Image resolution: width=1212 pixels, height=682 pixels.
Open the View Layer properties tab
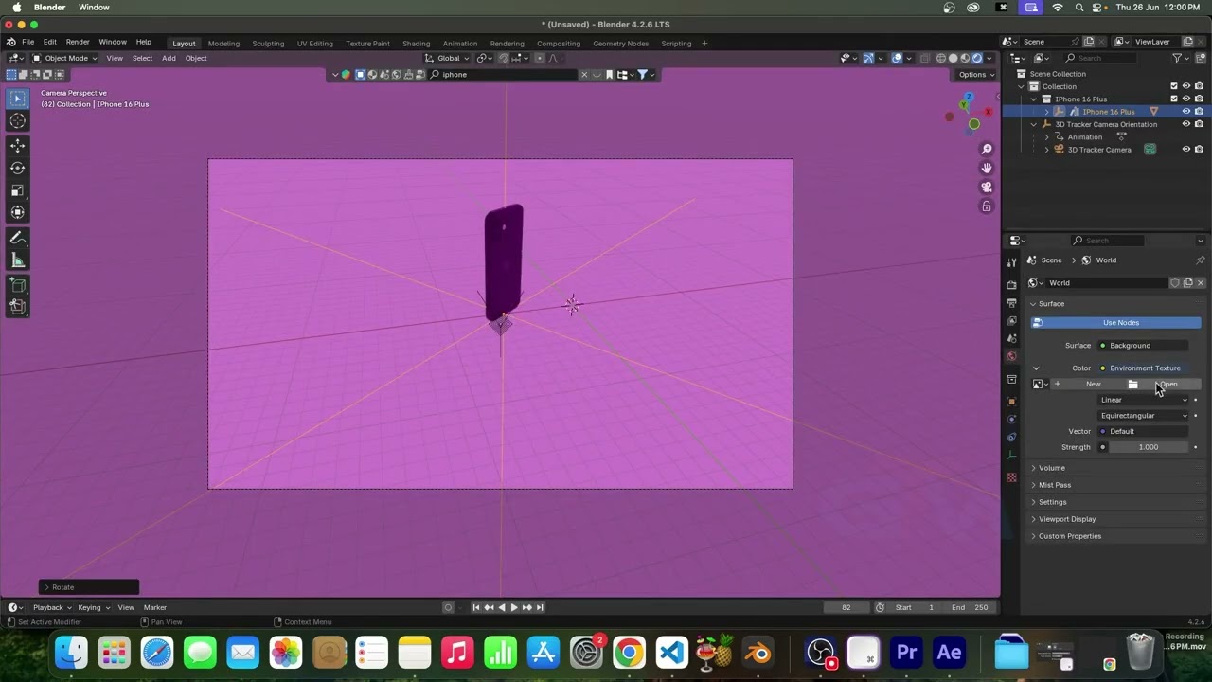pos(1011,321)
